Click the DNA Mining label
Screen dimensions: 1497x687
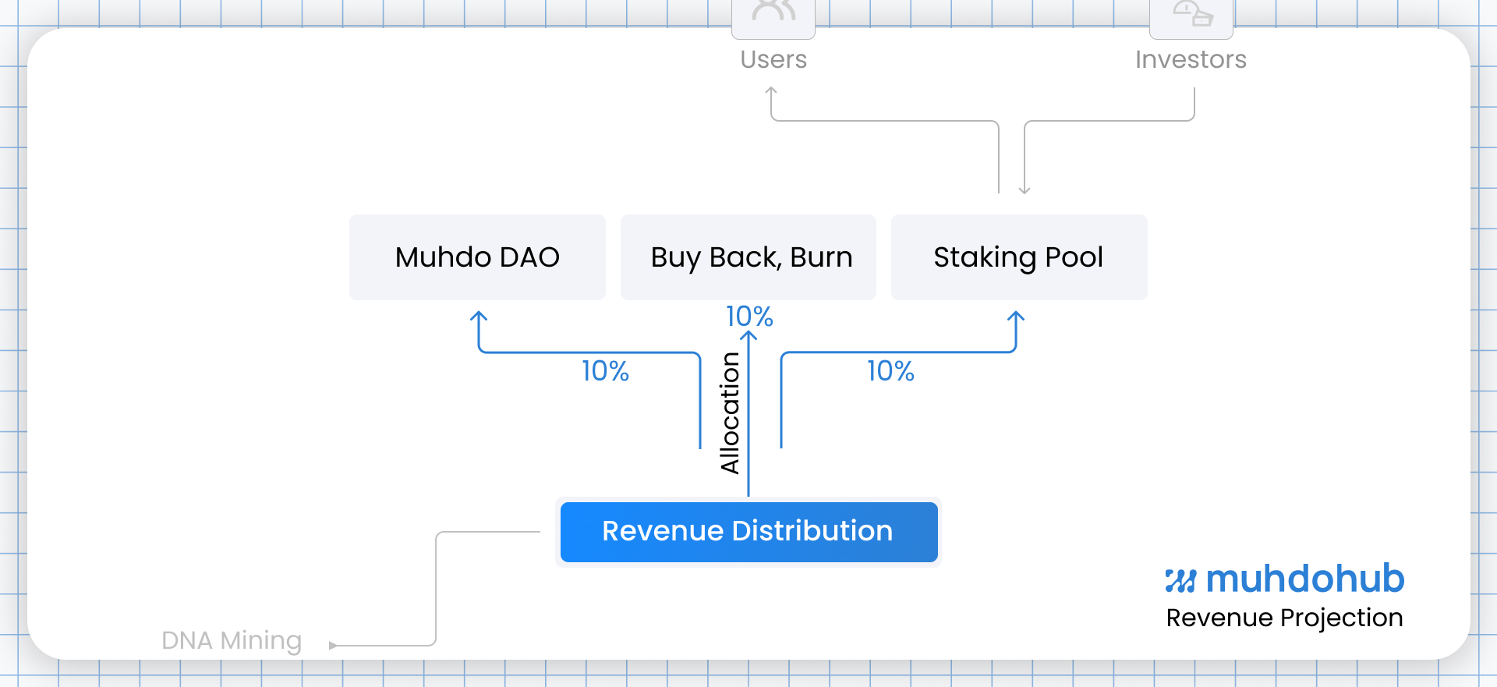click(232, 640)
